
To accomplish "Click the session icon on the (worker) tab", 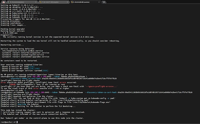I will tap(72, 2).
